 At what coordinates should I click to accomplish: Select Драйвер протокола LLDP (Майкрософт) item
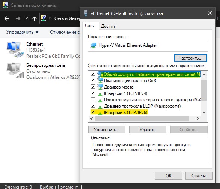pyautogui.click(x=142, y=106)
